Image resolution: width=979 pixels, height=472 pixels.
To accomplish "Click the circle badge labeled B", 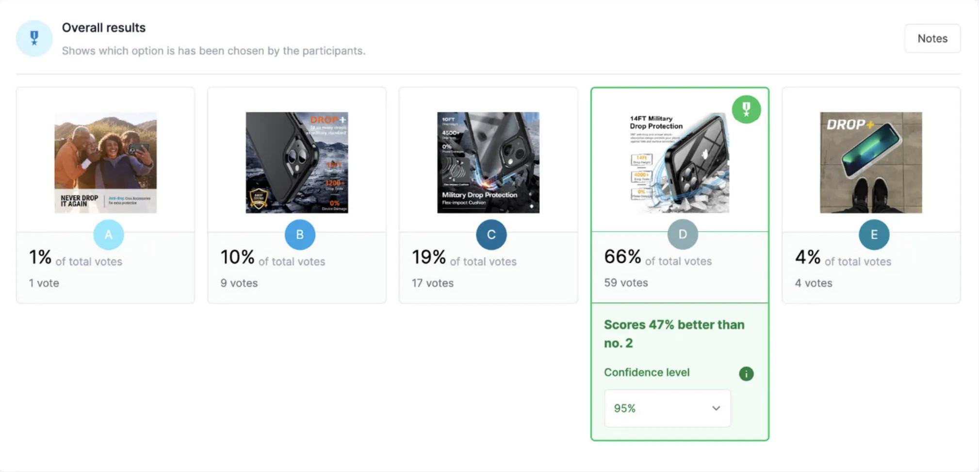I will [300, 235].
